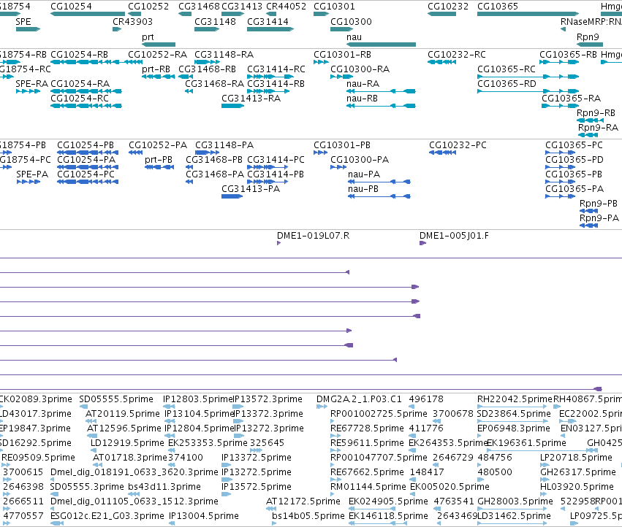Select EST GH28003.5prime
The image size is (622, 527).
coord(515,501)
